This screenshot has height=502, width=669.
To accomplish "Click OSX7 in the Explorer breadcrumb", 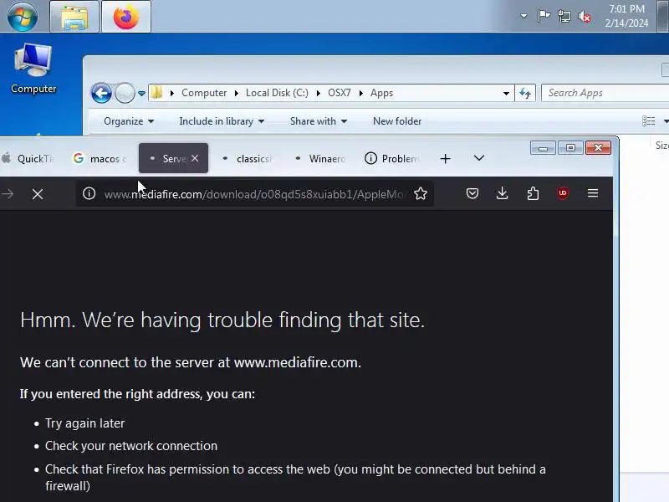I will tap(340, 93).
